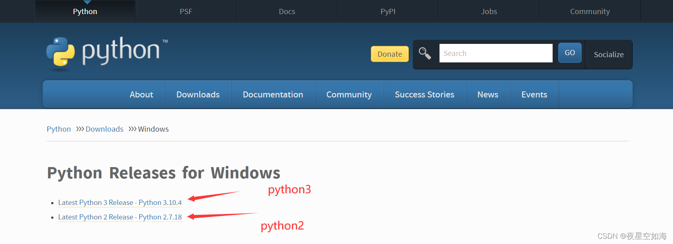Click the Windows breadcrumb text
Screen dimensions: 673x244
pyautogui.click(x=154, y=129)
